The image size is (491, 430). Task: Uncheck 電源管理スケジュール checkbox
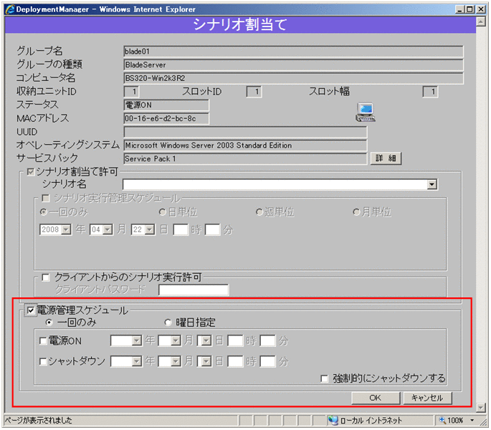pos(31,310)
